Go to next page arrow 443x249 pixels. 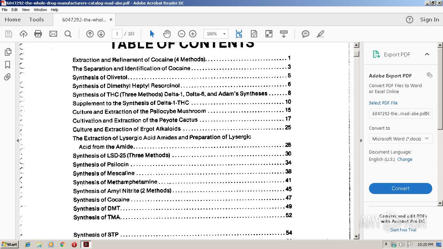(101, 34)
